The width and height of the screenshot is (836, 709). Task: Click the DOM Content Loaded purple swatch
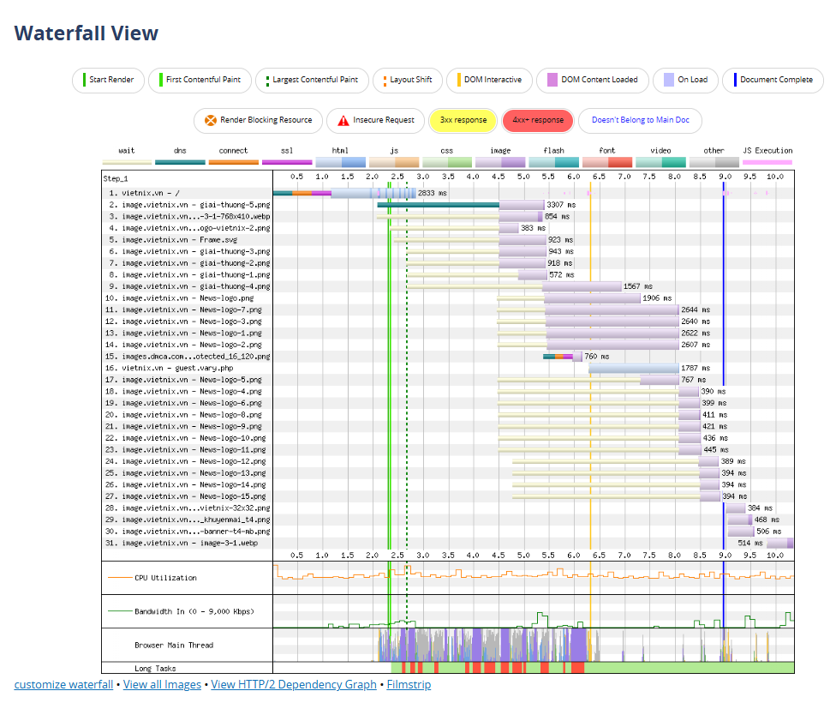pos(552,80)
